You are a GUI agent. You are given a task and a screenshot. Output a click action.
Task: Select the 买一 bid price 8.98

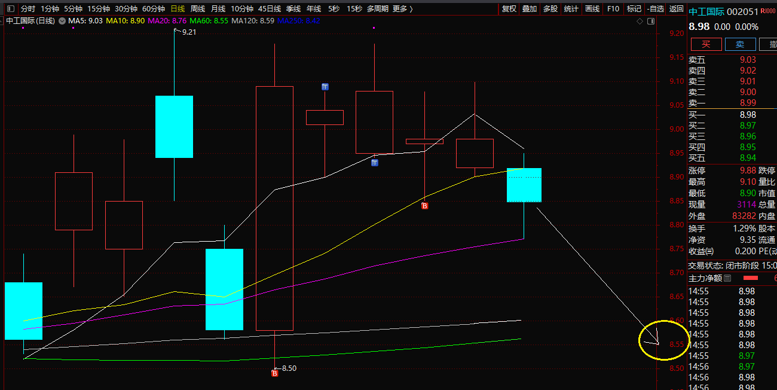(748, 115)
